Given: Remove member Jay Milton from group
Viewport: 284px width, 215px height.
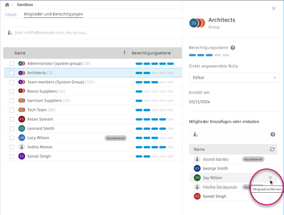Looking at the screenshot, I should click(x=270, y=178).
